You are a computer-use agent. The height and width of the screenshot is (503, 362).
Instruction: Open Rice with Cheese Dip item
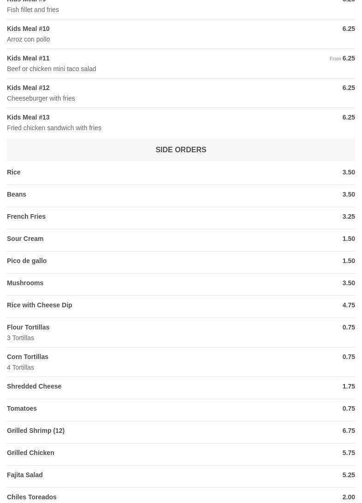pyautogui.click(x=40, y=305)
